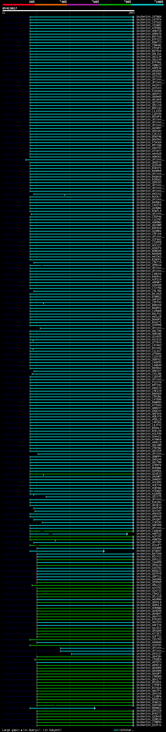Select hit label UniRef100_A4FZT6
This screenshot has height=732, width=166.
(149, 625)
